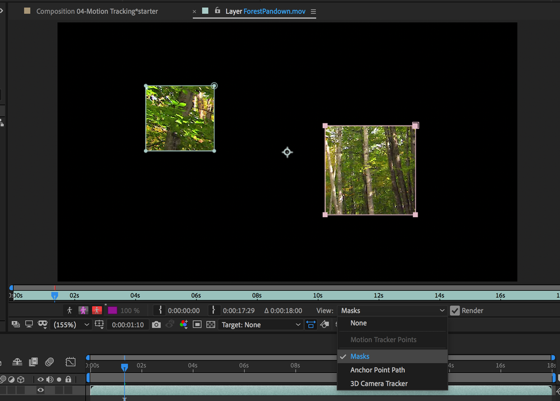Image resolution: width=560 pixels, height=401 pixels.
Task: Click lock column header icon
Action: (x=68, y=379)
